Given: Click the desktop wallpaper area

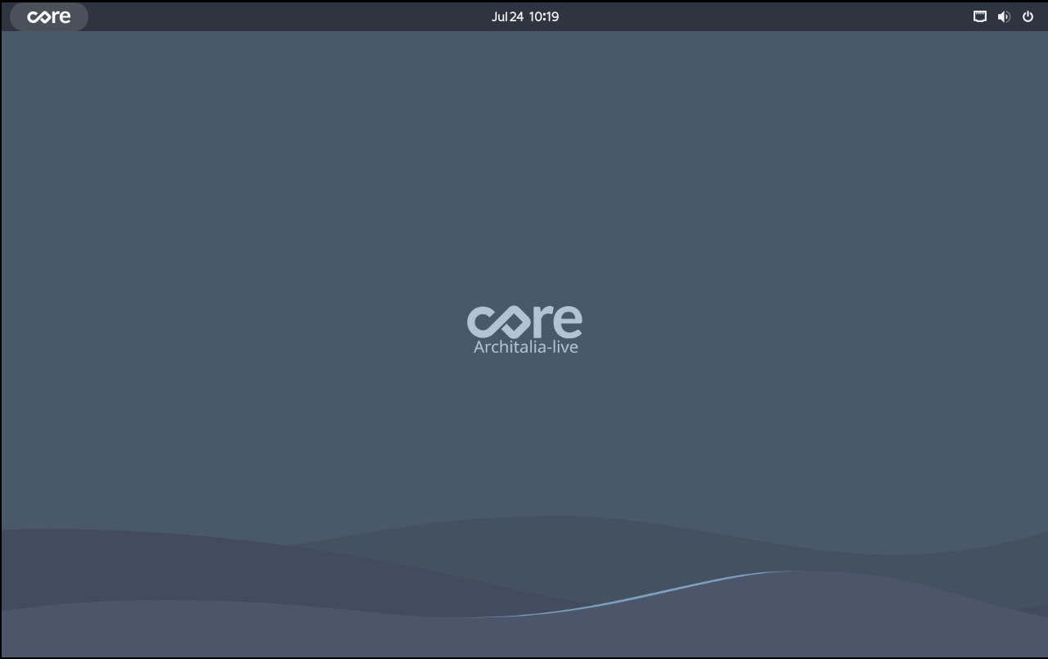Looking at the screenshot, I should click(245, 450).
